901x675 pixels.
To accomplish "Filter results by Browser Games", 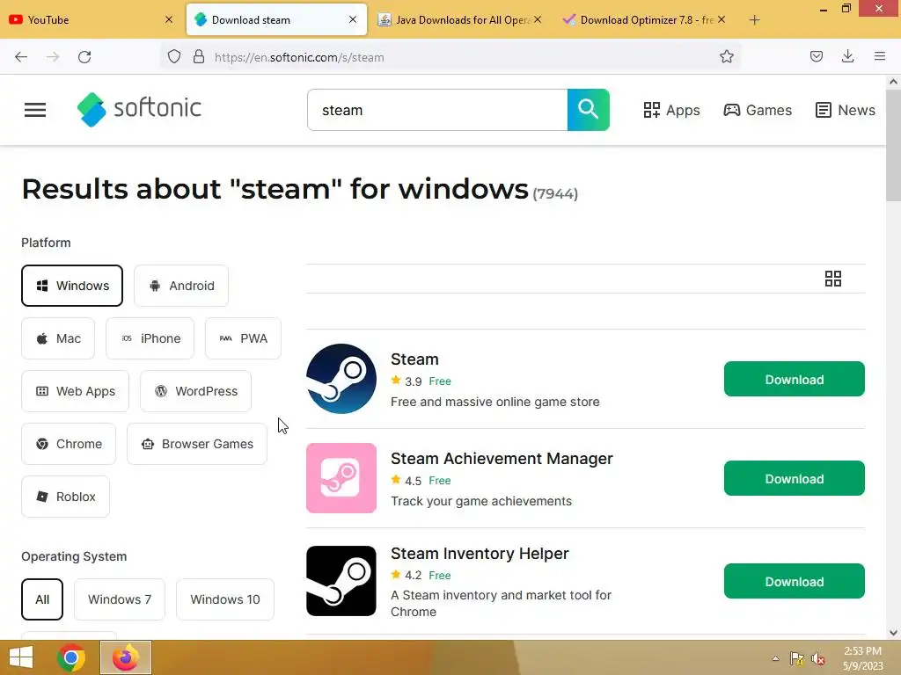I will coord(197,444).
